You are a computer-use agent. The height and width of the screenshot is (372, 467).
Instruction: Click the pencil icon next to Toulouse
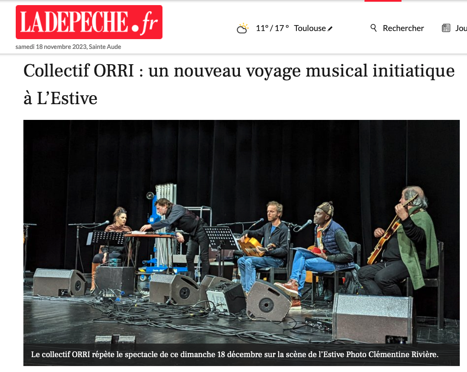click(330, 29)
